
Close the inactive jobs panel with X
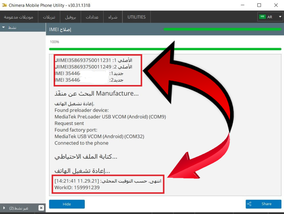click(x=41, y=208)
